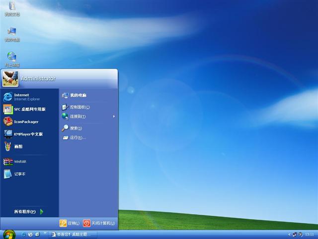Click 关闭计算机(U) shut down button
The image size is (318, 239).
pos(99,223)
